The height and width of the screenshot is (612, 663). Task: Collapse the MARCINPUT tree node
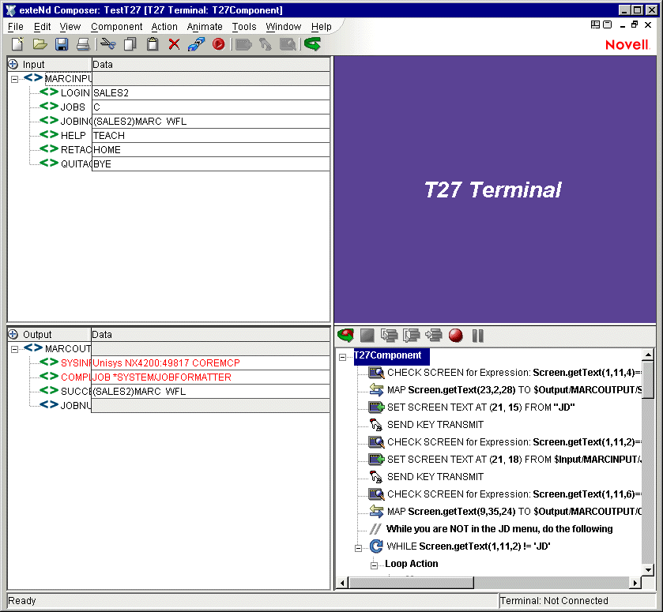[x=14, y=79]
